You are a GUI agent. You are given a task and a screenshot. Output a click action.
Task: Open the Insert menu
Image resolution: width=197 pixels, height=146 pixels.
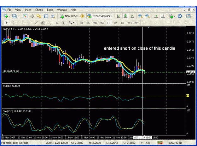pos(28,10)
